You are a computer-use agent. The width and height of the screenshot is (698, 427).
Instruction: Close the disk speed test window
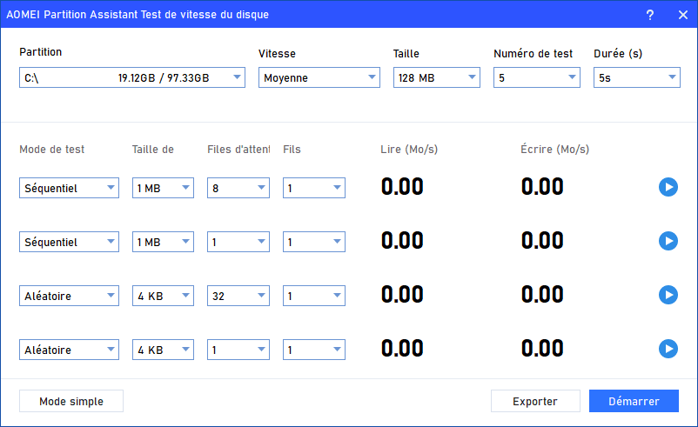(681, 15)
